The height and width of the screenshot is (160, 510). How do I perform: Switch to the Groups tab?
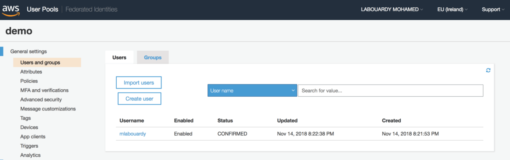tap(153, 57)
